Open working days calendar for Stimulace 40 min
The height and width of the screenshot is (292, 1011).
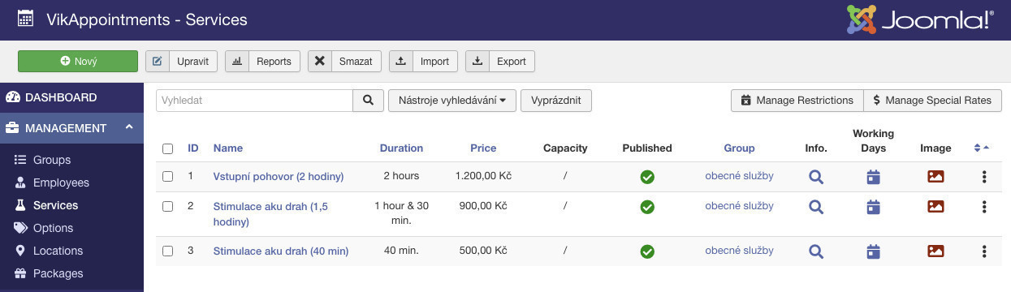[873, 251]
